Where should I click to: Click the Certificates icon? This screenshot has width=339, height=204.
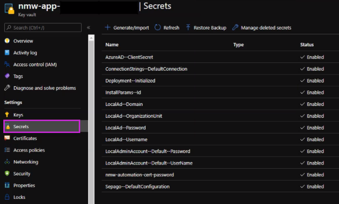7,138
